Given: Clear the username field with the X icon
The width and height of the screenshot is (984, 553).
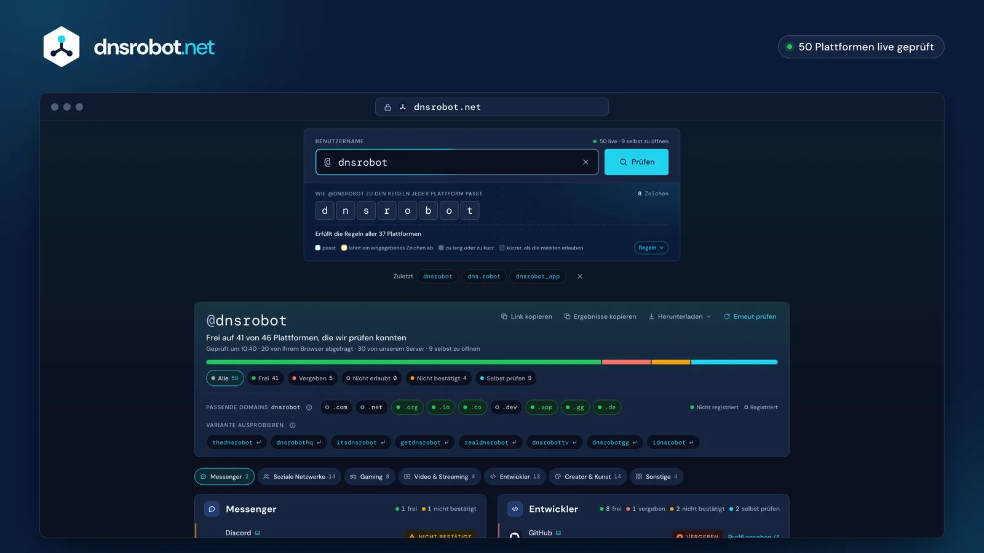Looking at the screenshot, I should [585, 162].
